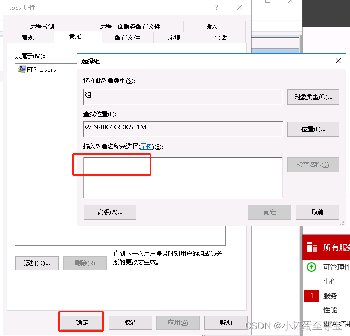The image size is (350, 336).
Task: Open 性能 in Server Manager tile
Action: (330, 310)
